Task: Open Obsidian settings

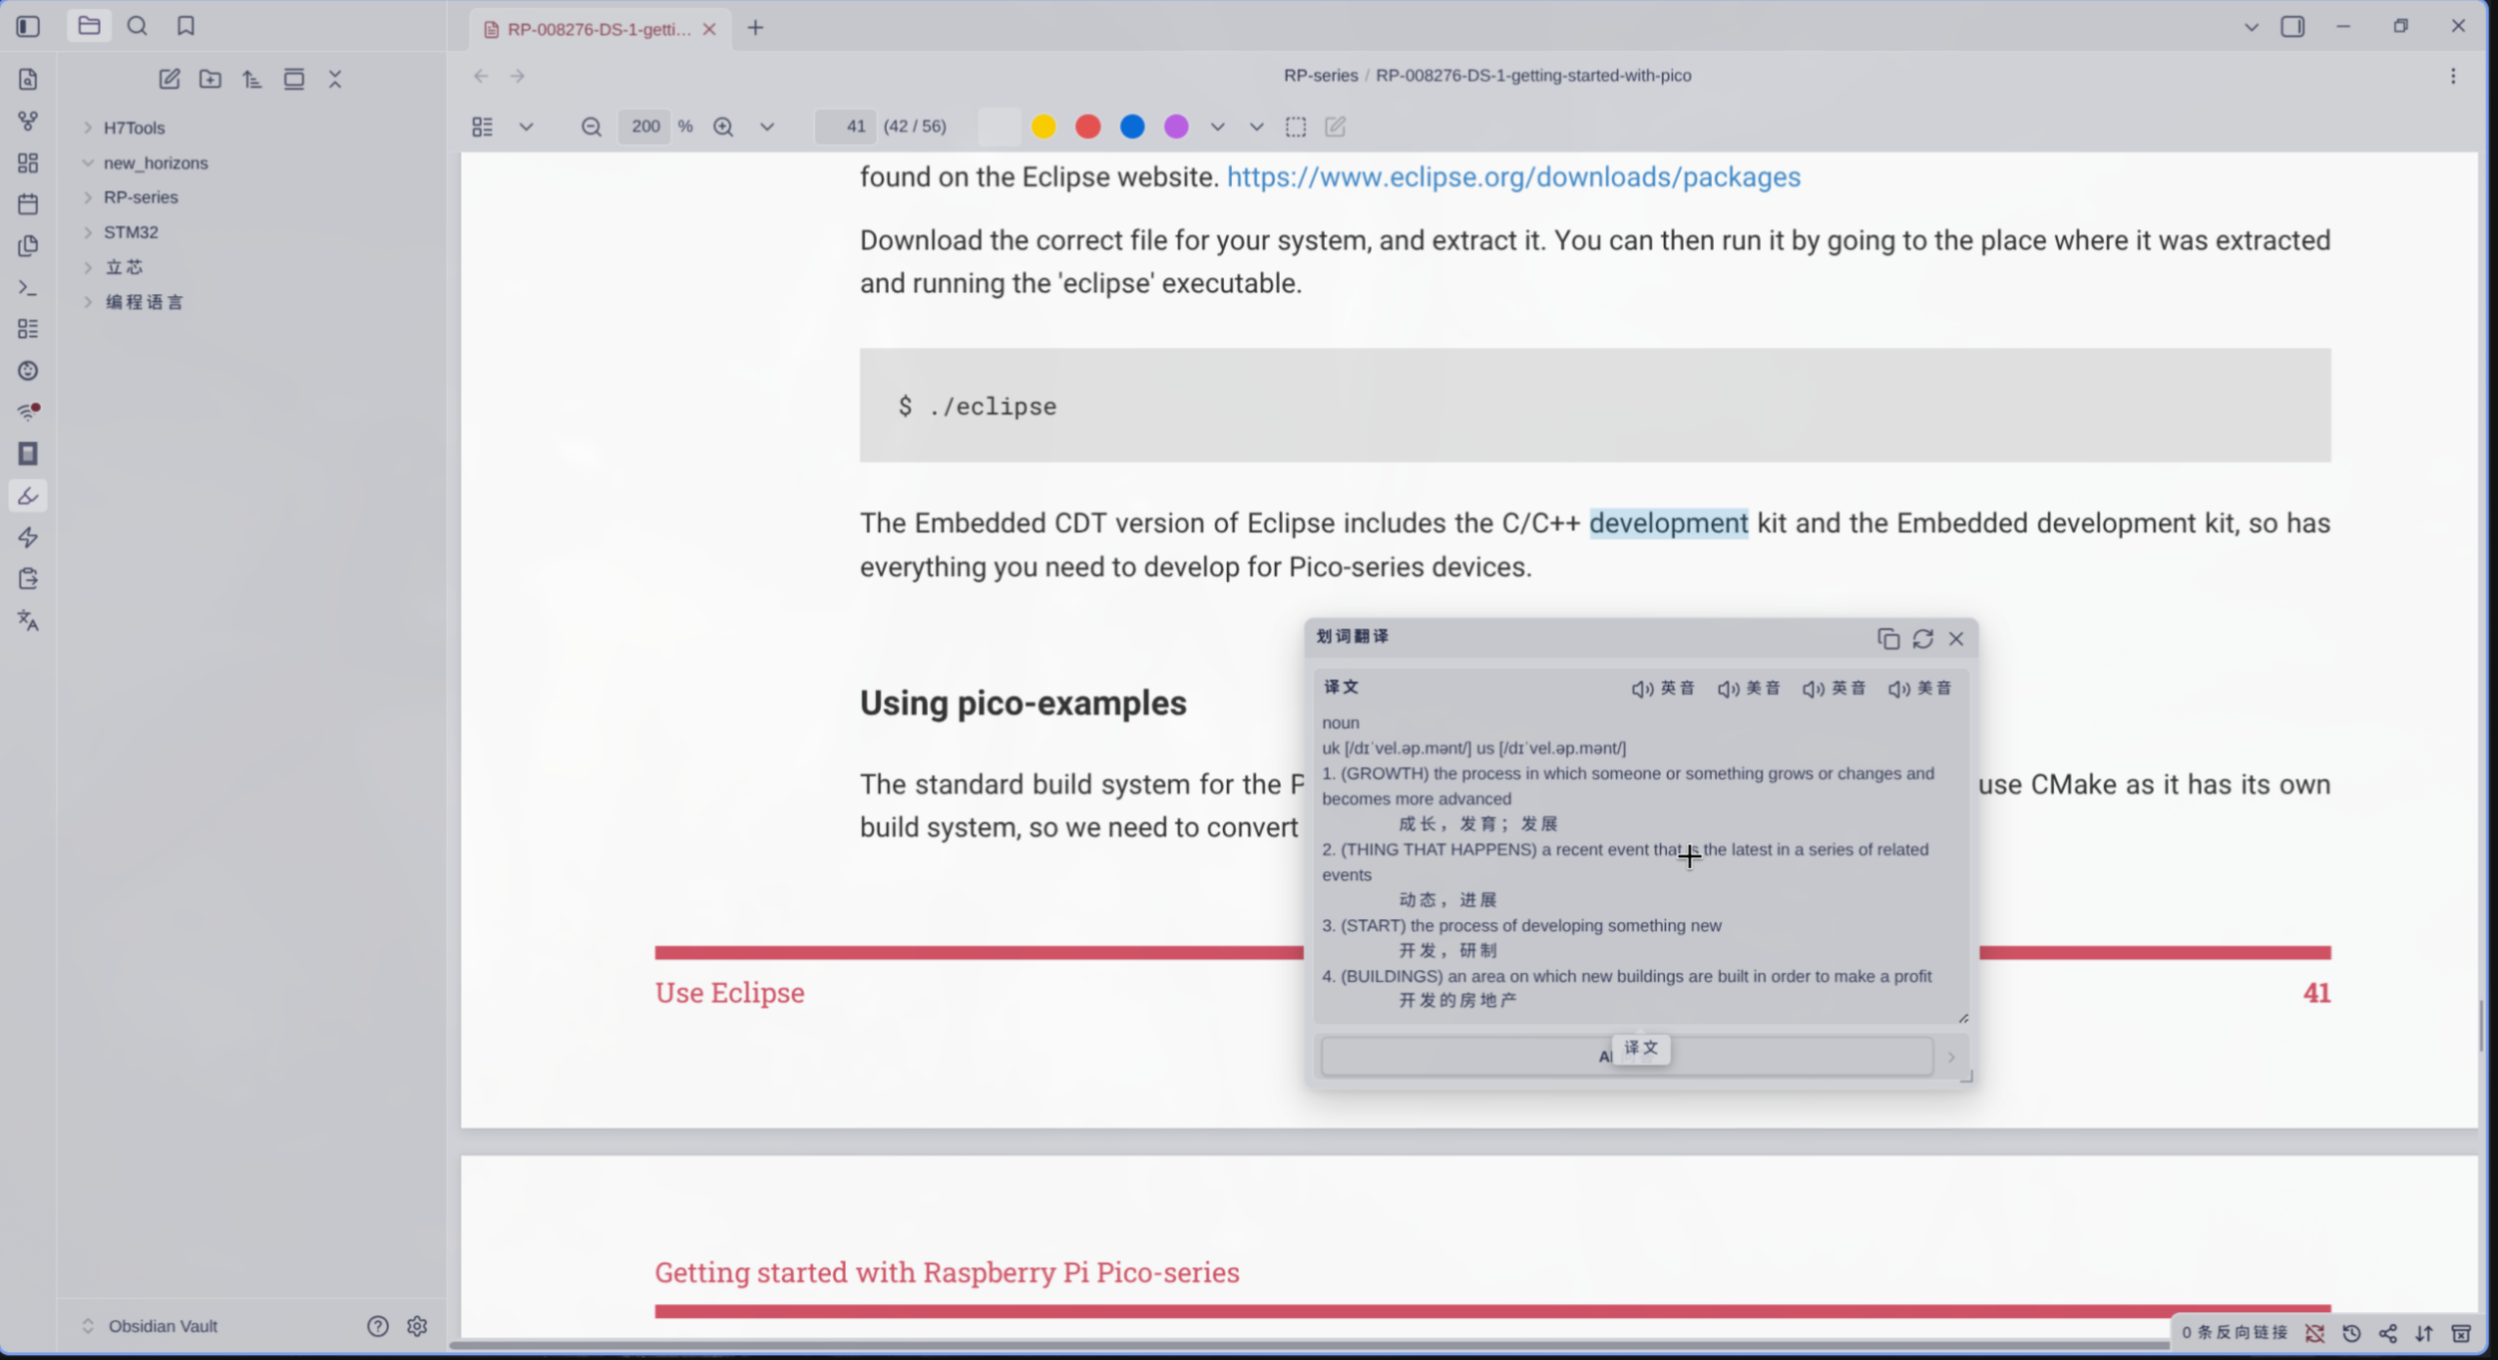Action: click(417, 1326)
